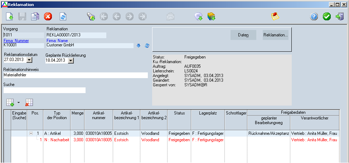Click the exit door icon in toolbar
Screen dimensions: 349x163
pyautogui.click(x=339, y=16)
